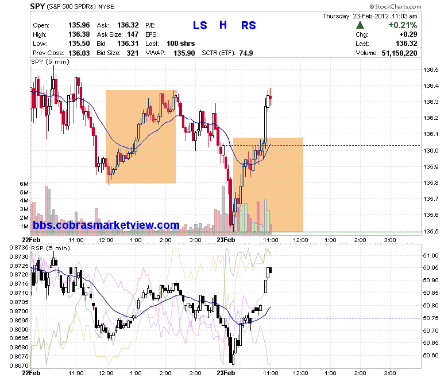
Task: Click the last RSP candle near 50.95
Action: [271, 270]
